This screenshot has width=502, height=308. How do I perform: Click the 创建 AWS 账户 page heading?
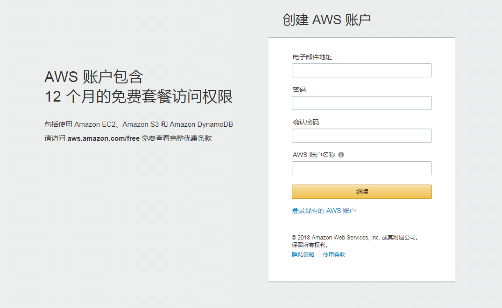pyautogui.click(x=326, y=20)
